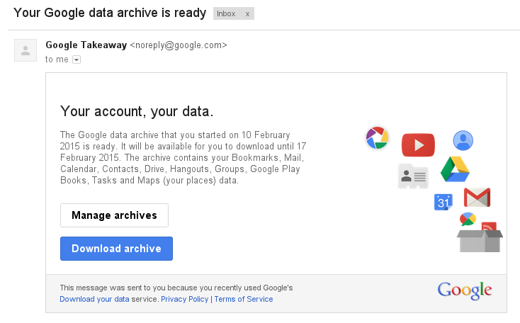
Task: Click the red YouTube play icon
Action: tap(418, 145)
